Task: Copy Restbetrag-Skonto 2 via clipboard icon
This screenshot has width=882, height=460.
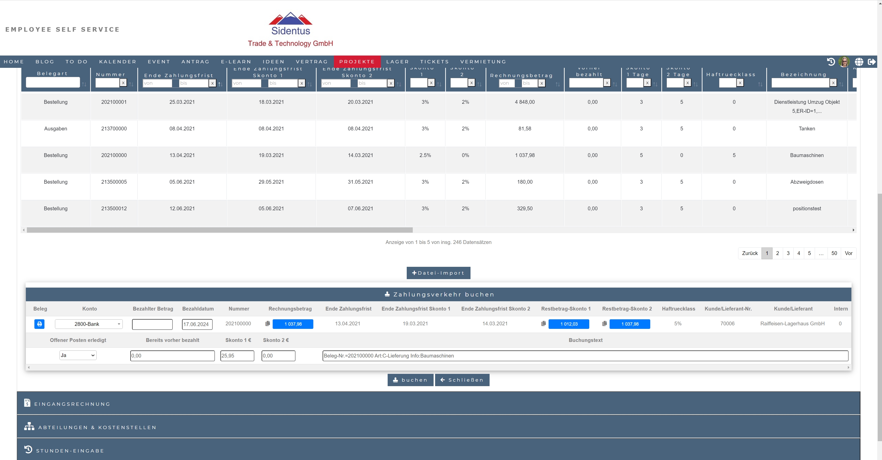Action: 605,323
